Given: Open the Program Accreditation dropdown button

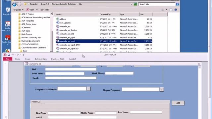Looking at the screenshot, I should click(x=88, y=89).
